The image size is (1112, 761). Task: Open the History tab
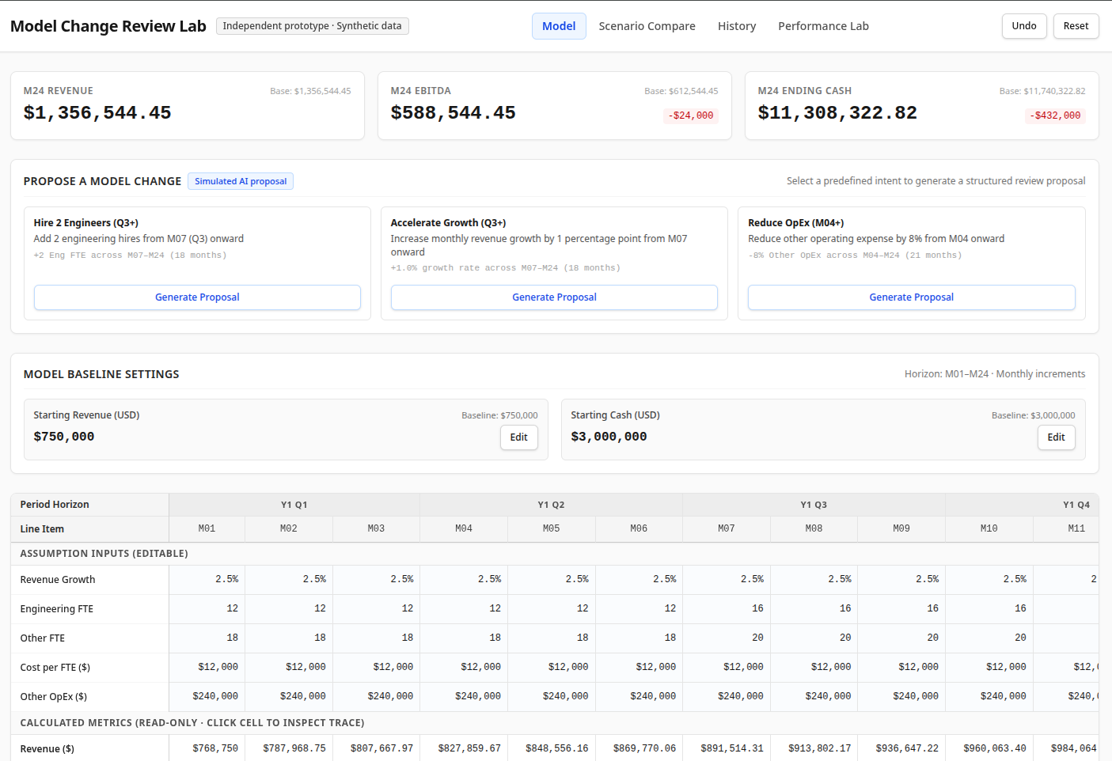pos(737,26)
